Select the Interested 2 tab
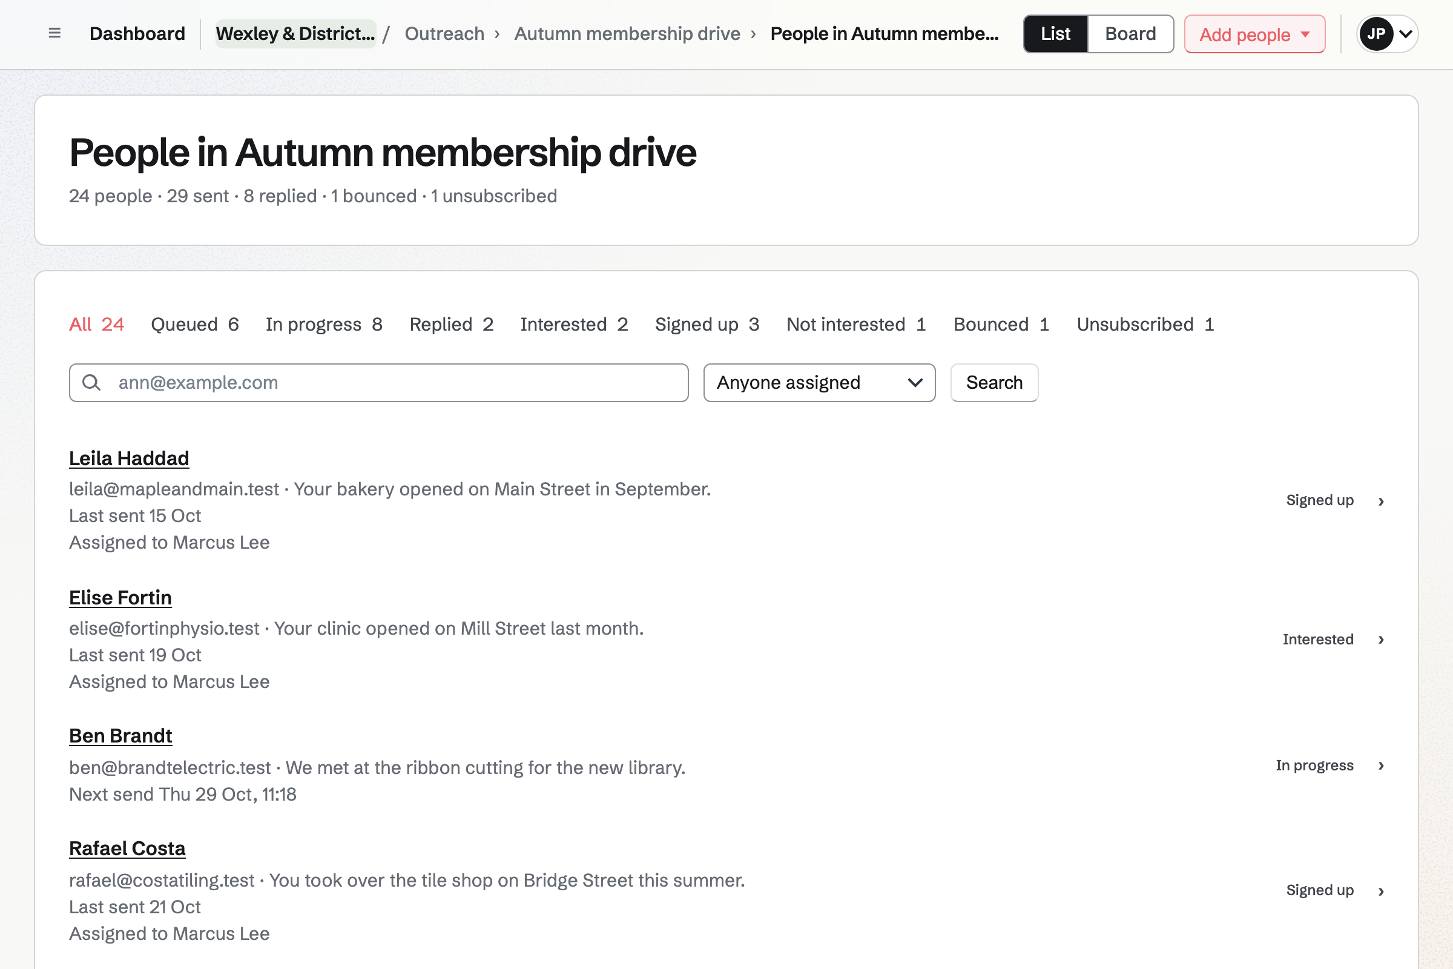 pyautogui.click(x=574, y=325)
